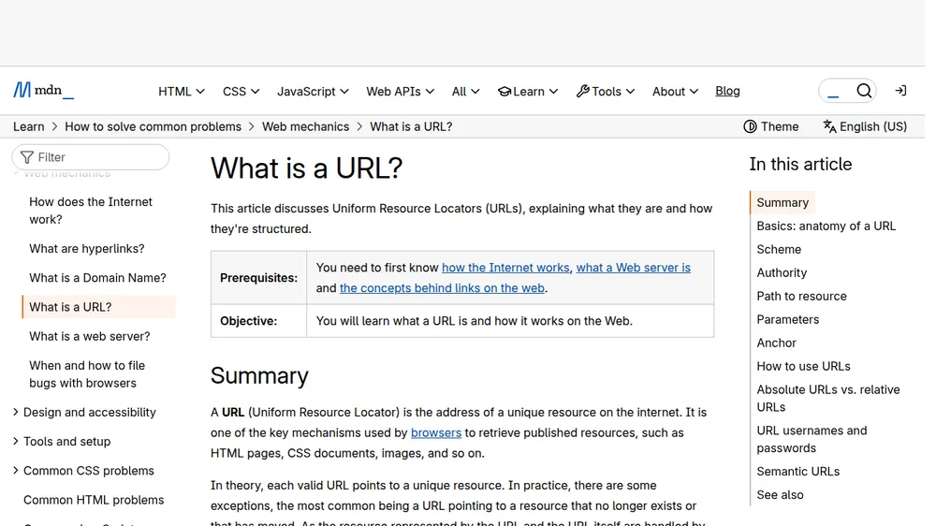936x526 pixels.
Task: Jump to Authority section
Action: [782, 272]
